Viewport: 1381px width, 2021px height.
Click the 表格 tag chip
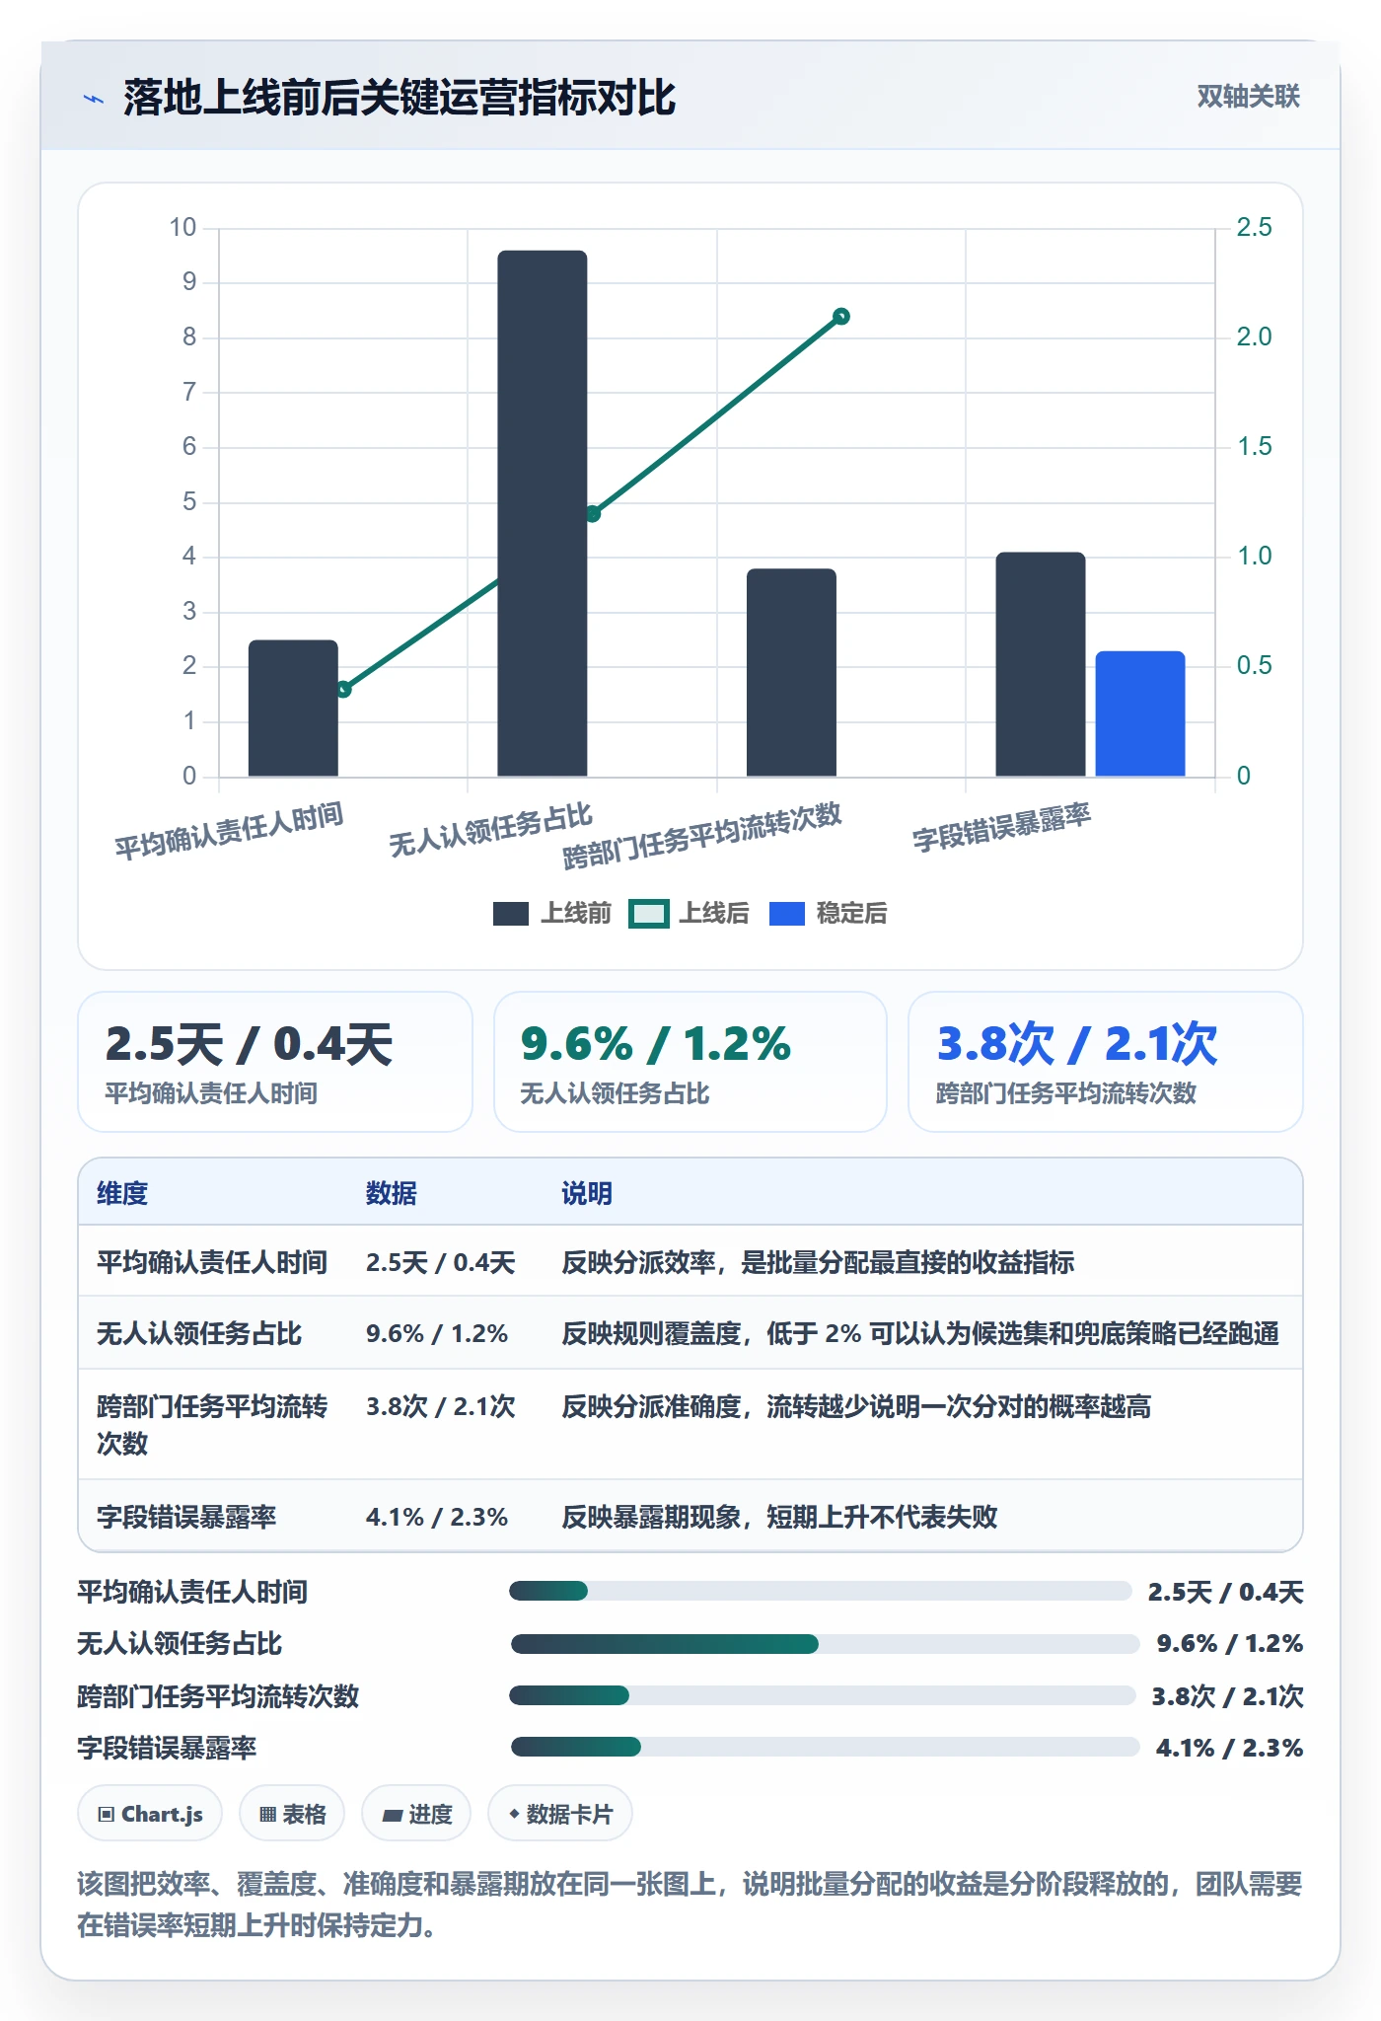(292, 1814)
